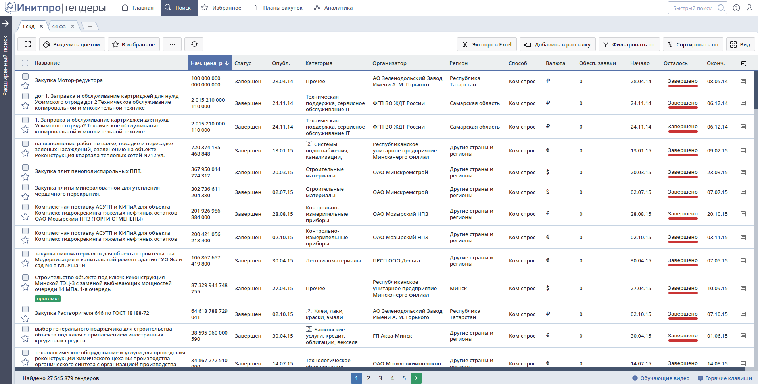
Task: Go to results page 5
Action: [404, 378]
